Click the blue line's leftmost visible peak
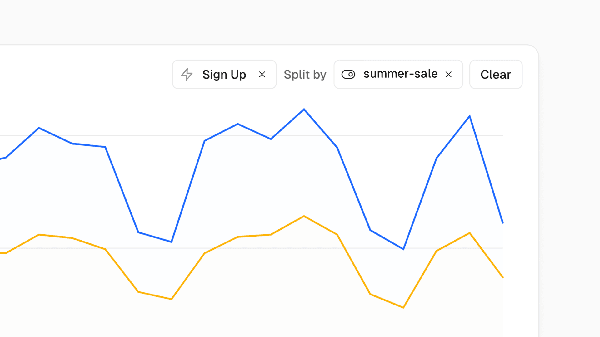Screen dimensions: 600x337 point(39,128)
